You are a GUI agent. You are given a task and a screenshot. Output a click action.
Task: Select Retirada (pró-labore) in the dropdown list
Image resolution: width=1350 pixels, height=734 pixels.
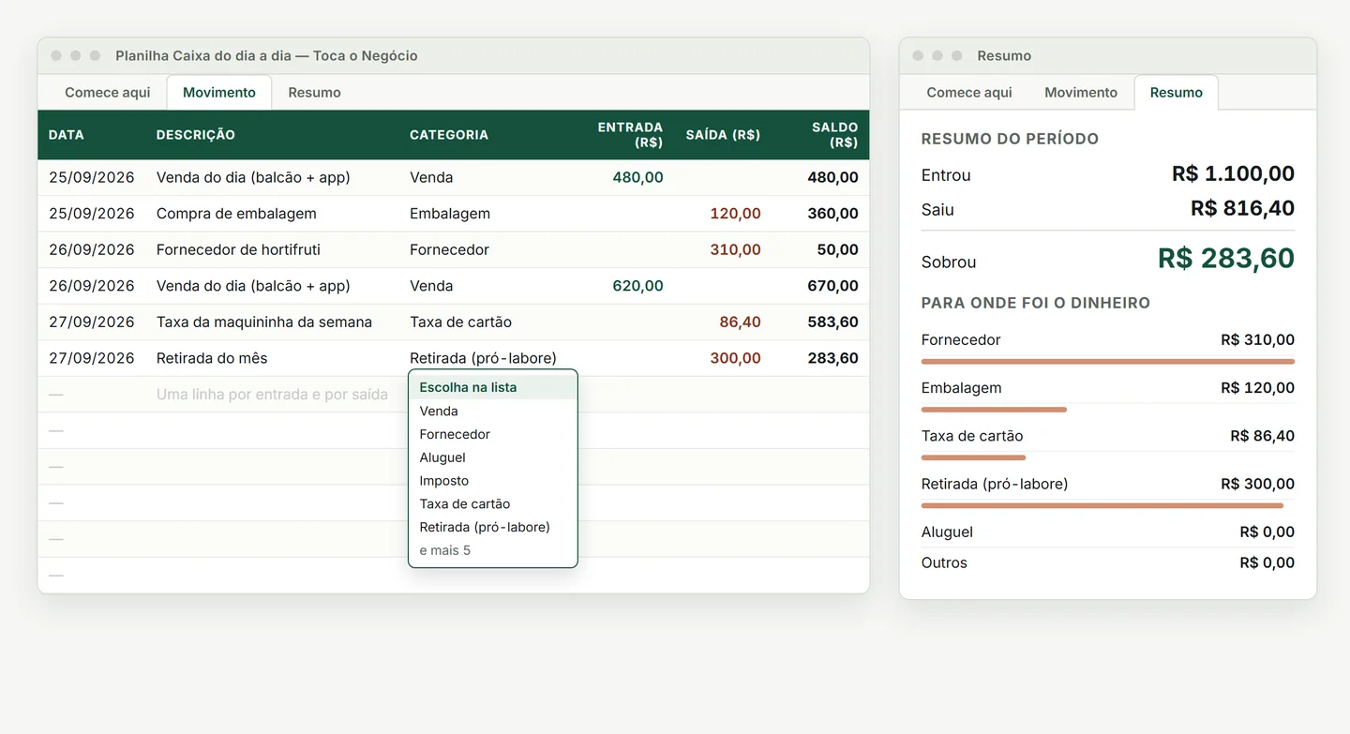coord(493,527)
